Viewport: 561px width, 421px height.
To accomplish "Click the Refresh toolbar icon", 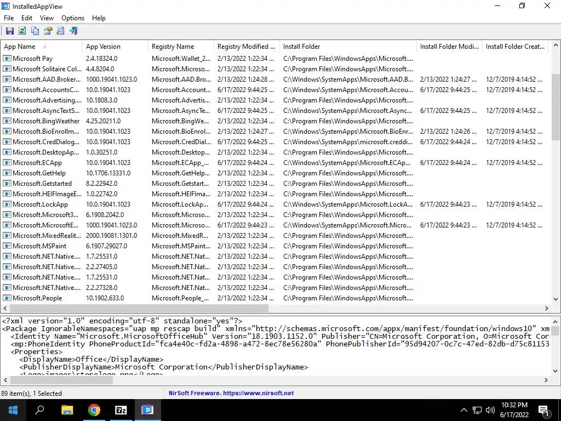I will 22,31.
